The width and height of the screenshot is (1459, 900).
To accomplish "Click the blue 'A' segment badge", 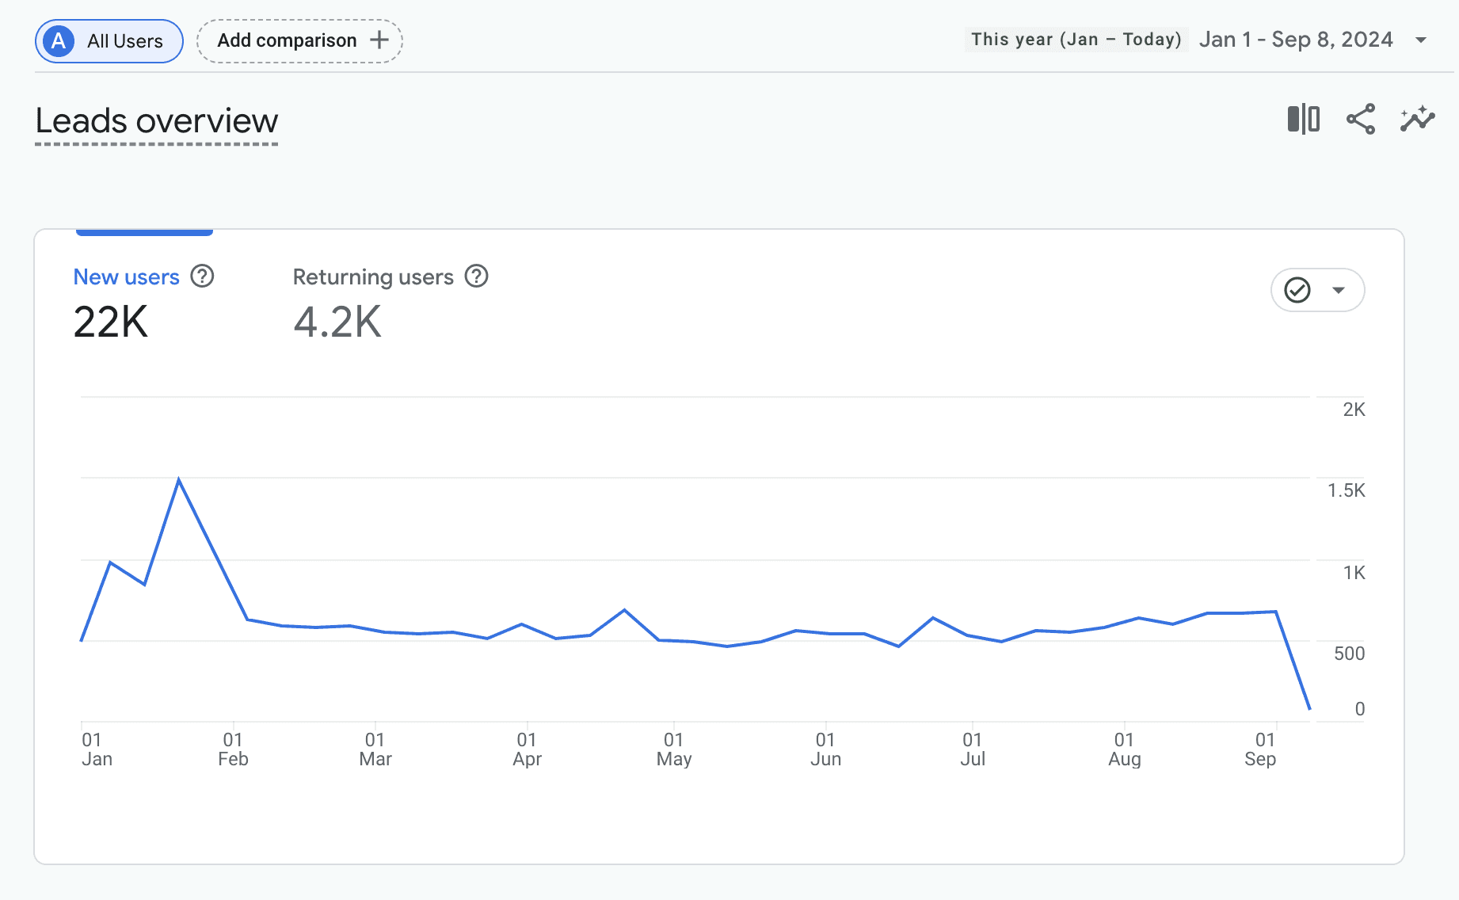I will [x=59, y=41].
